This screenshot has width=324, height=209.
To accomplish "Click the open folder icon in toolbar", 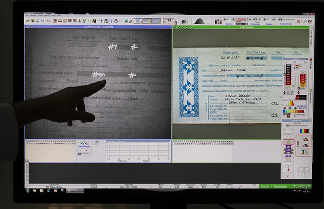I will (28, 21).
